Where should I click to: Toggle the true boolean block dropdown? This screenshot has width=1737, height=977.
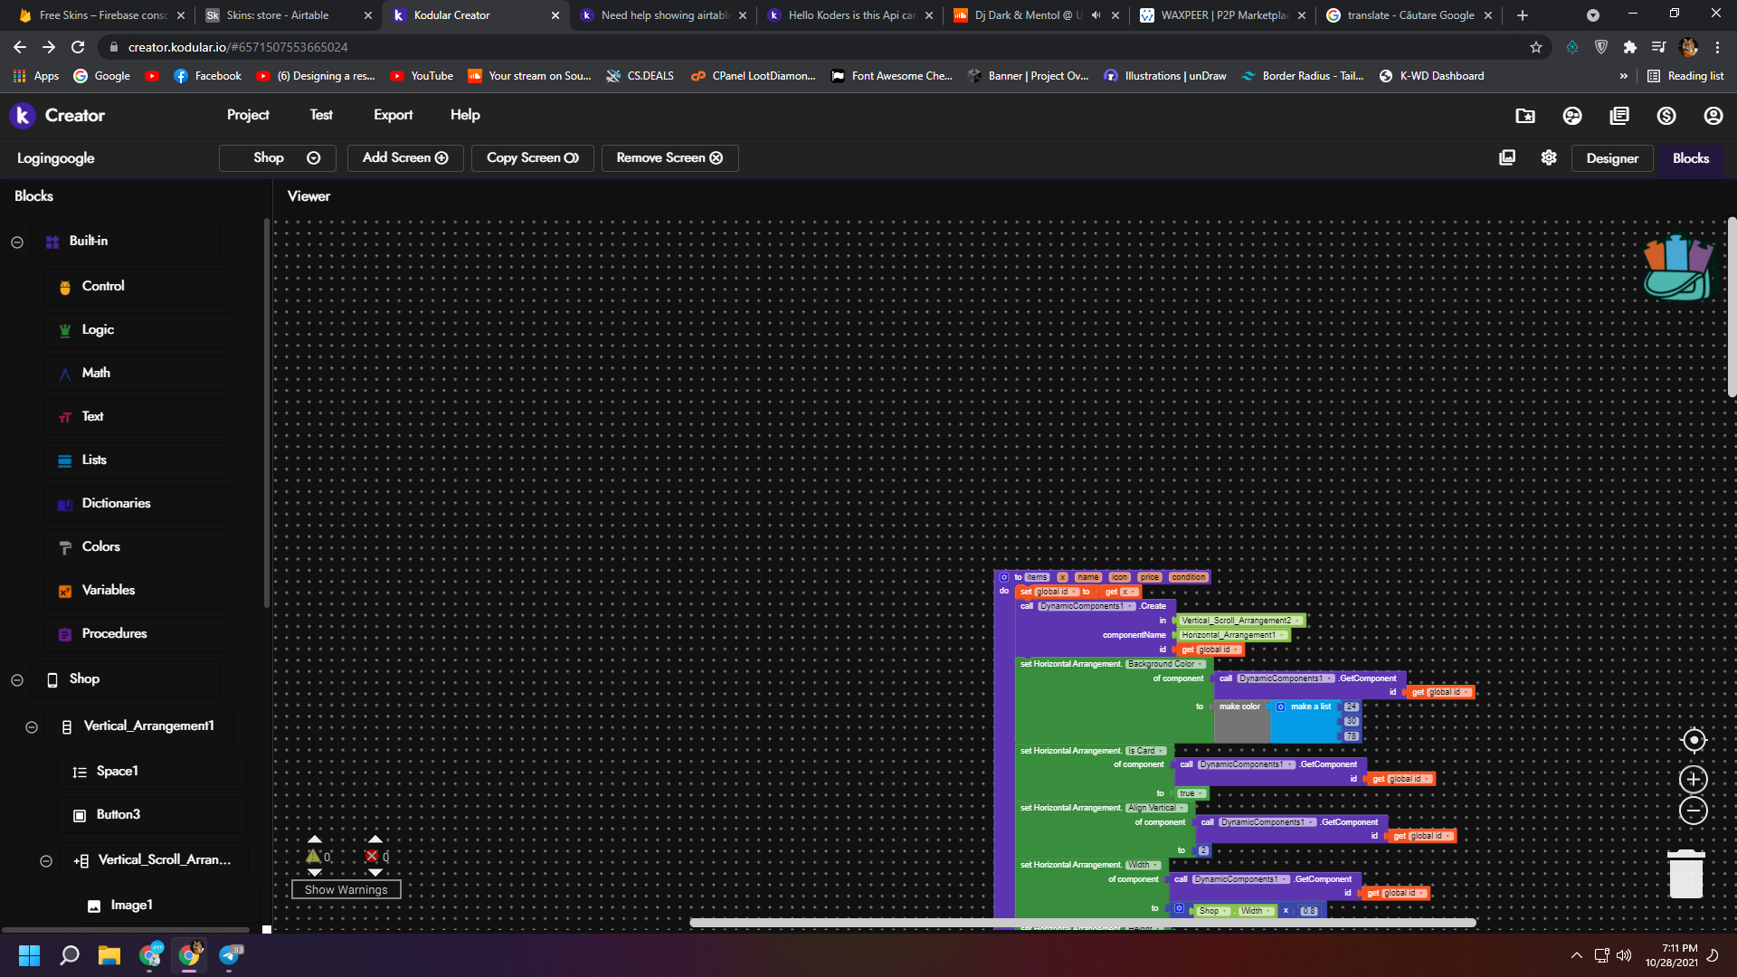coord(1191,793)
